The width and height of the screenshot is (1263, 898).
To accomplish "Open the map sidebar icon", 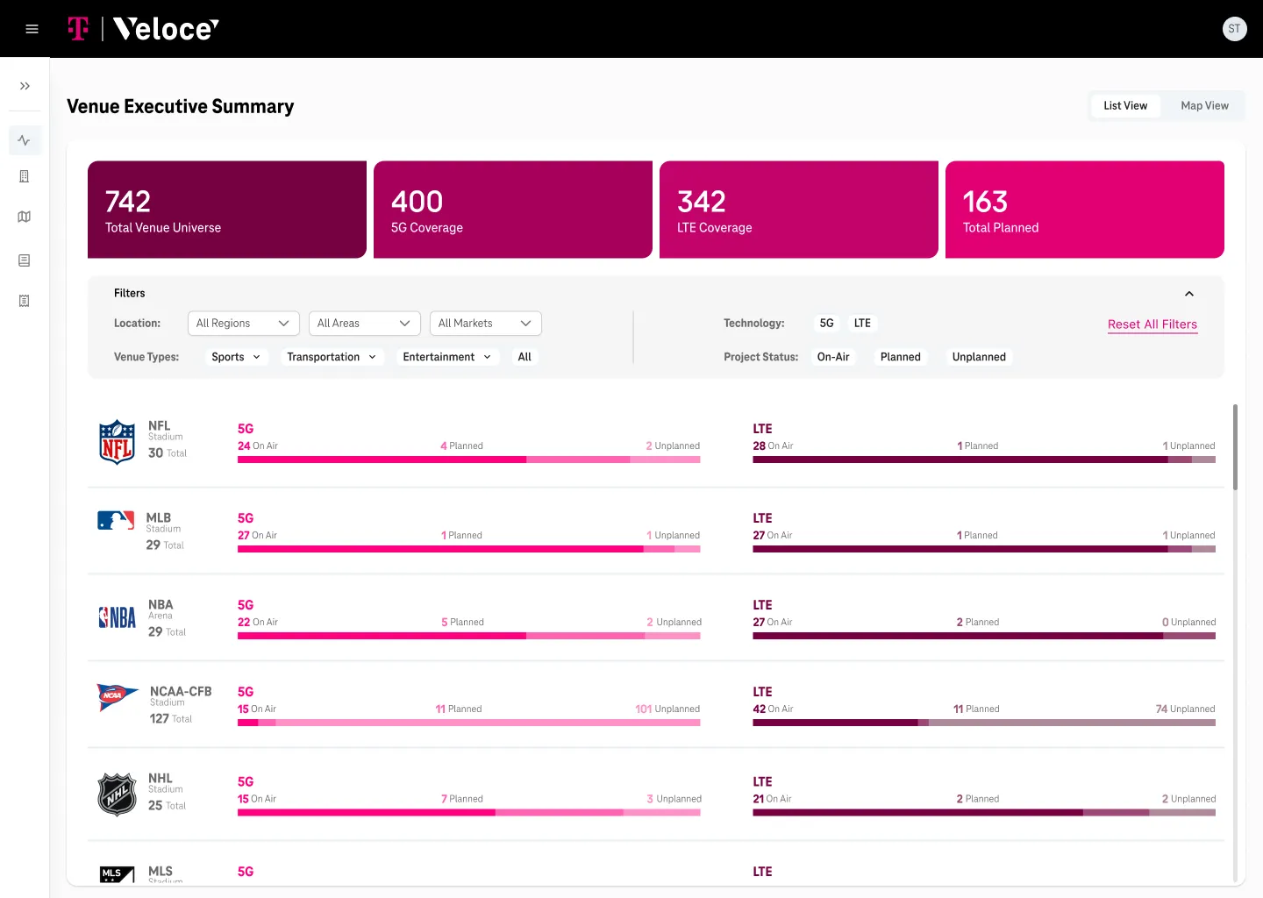I will (25, 217).
